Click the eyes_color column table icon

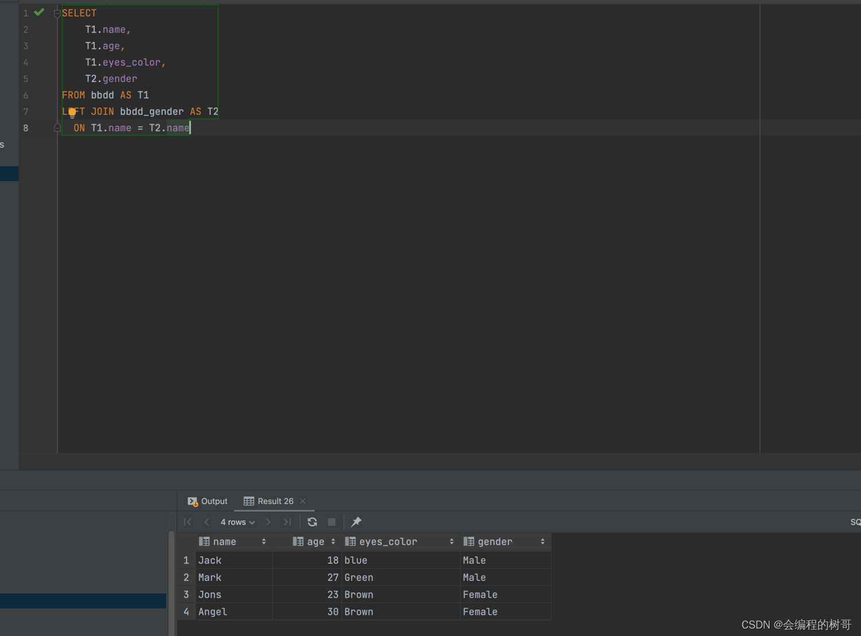tap(350, 541)
